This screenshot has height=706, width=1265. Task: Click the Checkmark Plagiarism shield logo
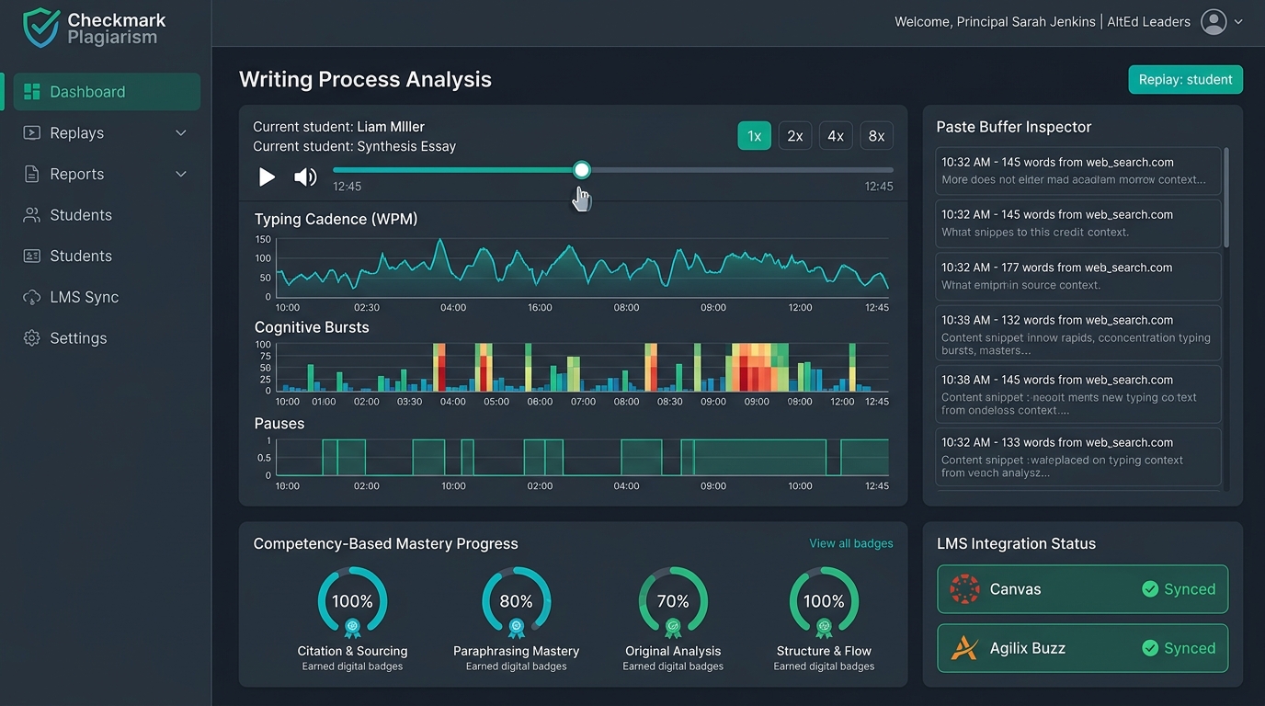[40, 28]
